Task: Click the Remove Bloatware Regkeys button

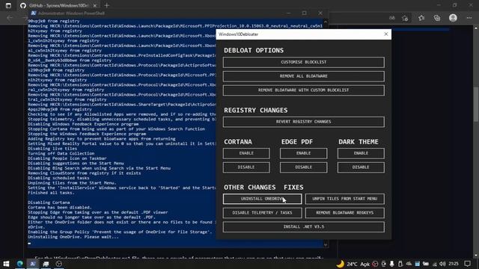Action: click(344, 213)
